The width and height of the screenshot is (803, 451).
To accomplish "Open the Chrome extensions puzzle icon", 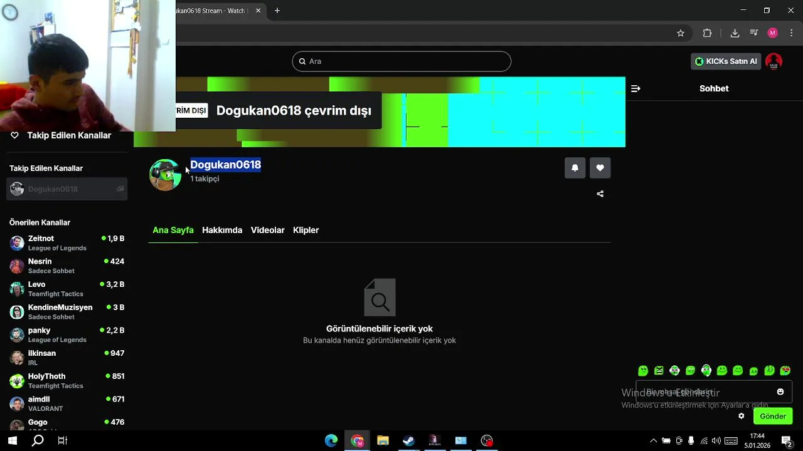I will (708, 33).
